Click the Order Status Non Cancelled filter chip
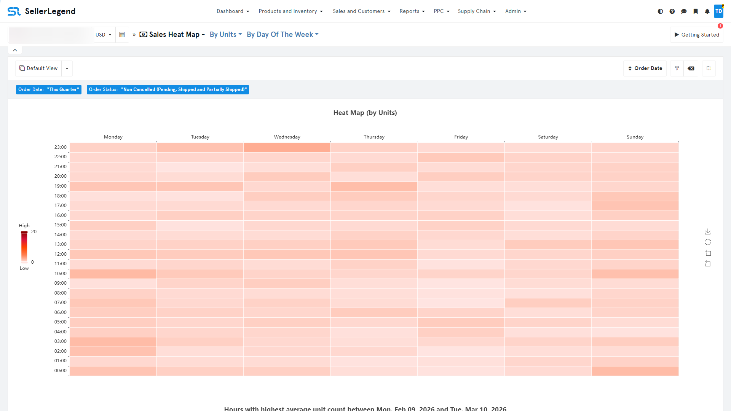Image resolution: width=731 pixels, height=411 pixels. (x=168, y=89)
